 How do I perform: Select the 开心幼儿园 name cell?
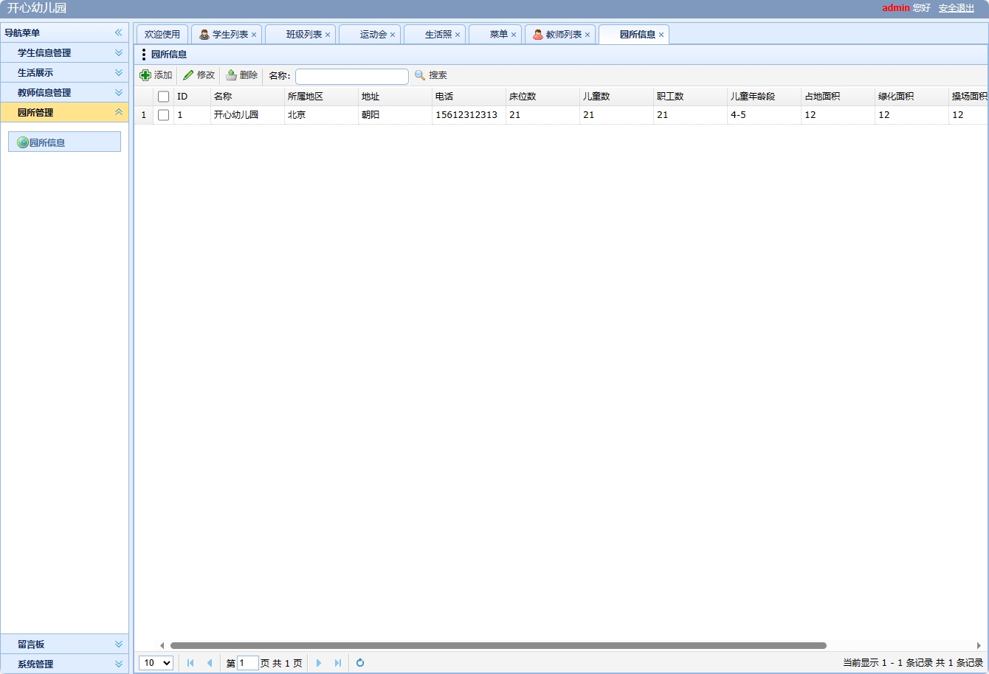[247, 115]
